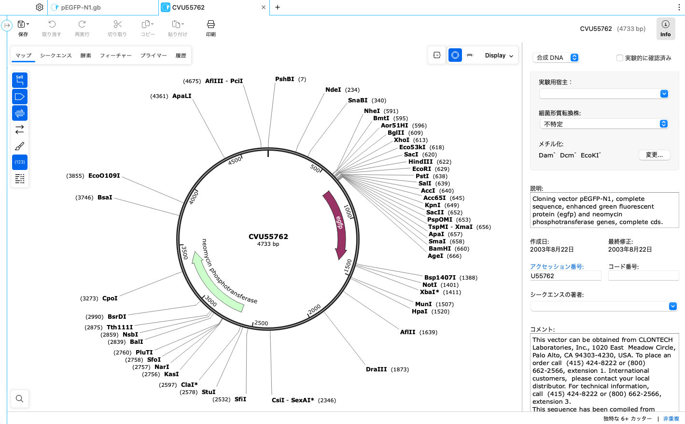Expand the 細菌形質転換株 不特定 dropdown

point(663,124)
